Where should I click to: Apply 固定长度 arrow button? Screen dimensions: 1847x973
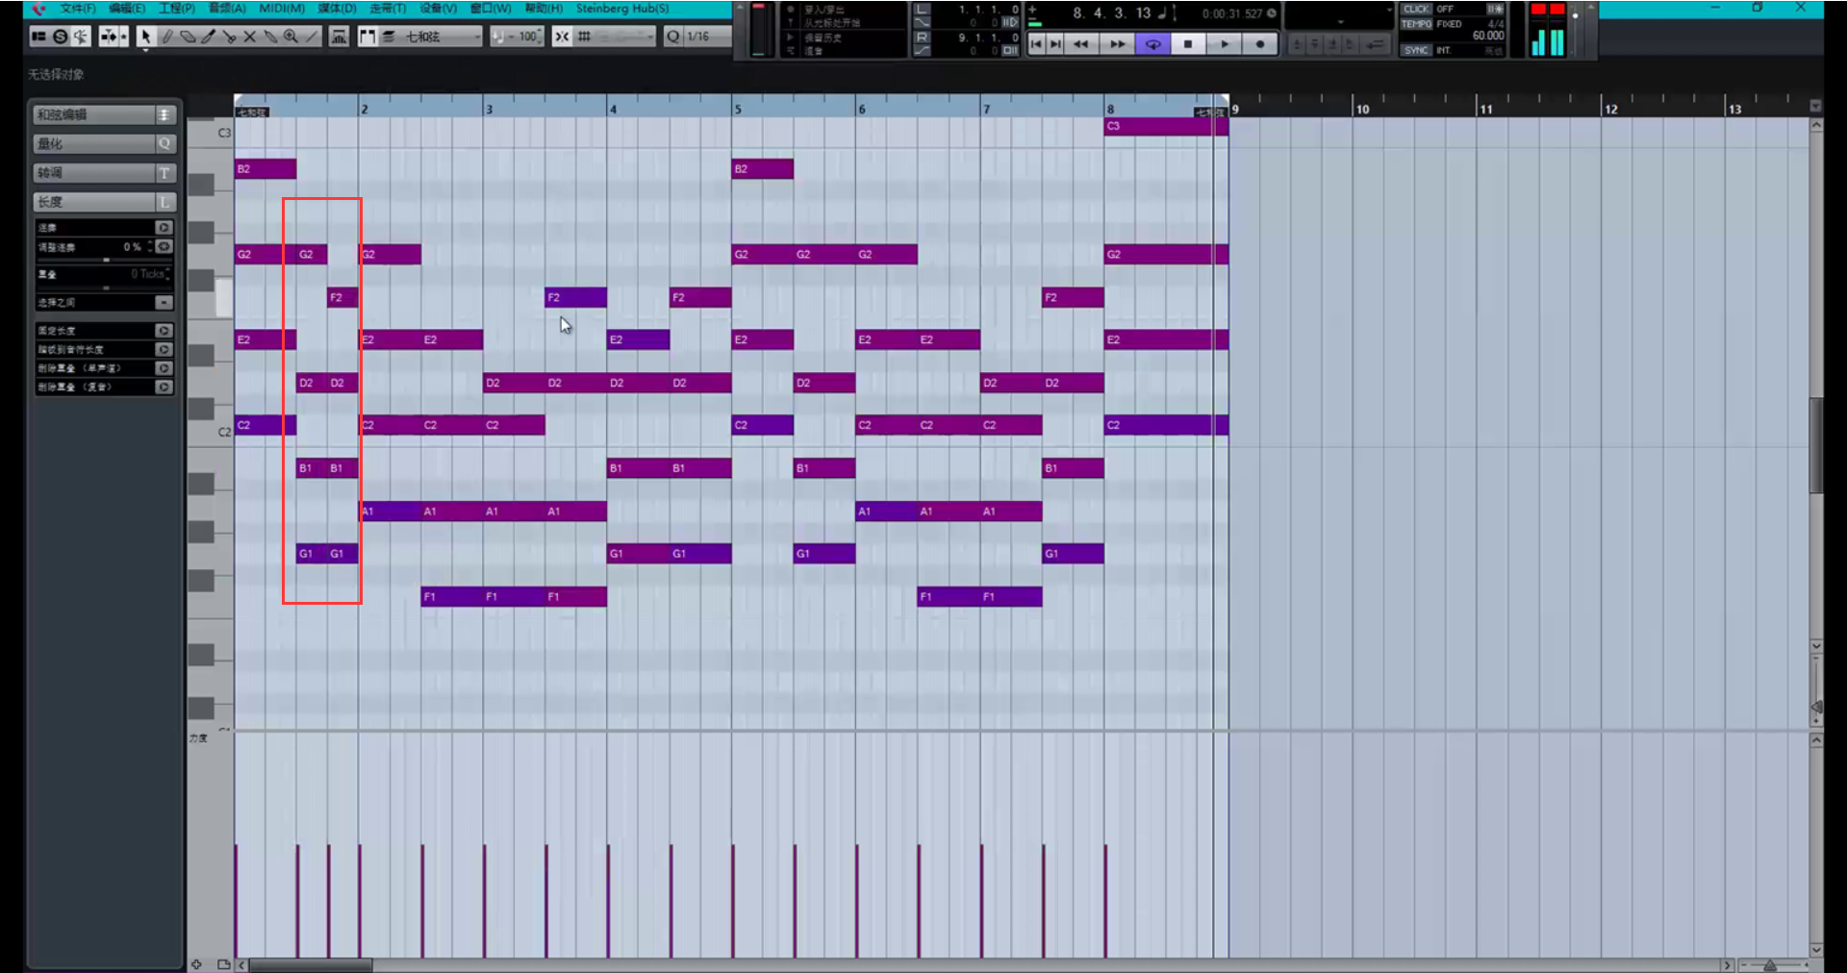(164, 331)
